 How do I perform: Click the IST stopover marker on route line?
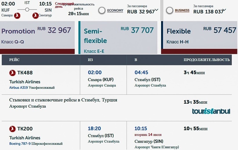click(x=27, y=9)
